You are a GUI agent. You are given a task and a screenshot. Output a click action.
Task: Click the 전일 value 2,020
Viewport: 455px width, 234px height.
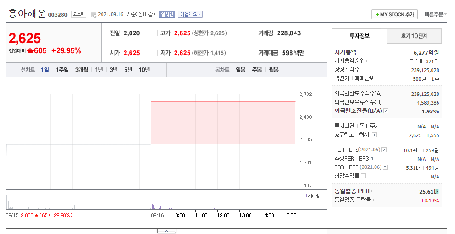131,33
